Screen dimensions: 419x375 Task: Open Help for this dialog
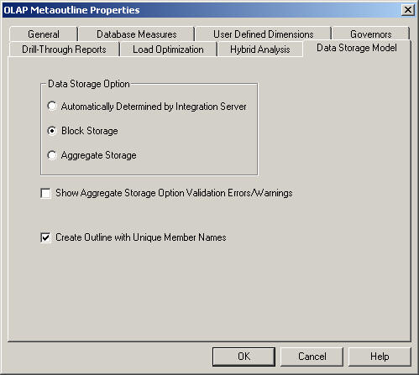click(x=380, y=357)
